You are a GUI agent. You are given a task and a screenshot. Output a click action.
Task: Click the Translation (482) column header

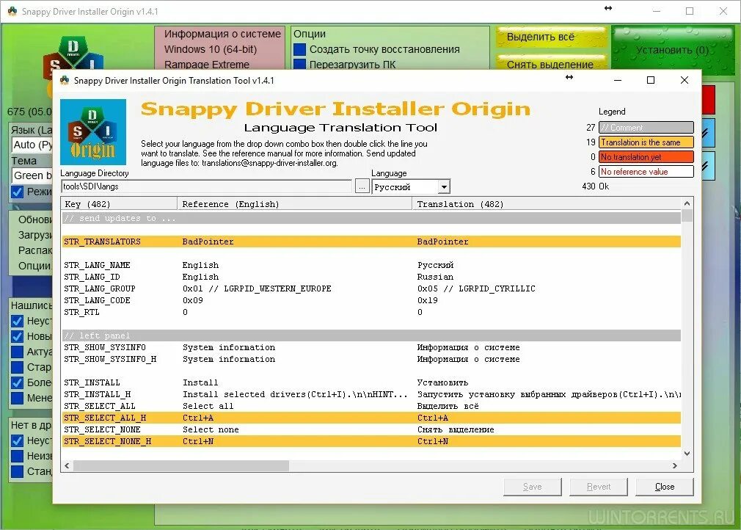click(x=547, y=204)
